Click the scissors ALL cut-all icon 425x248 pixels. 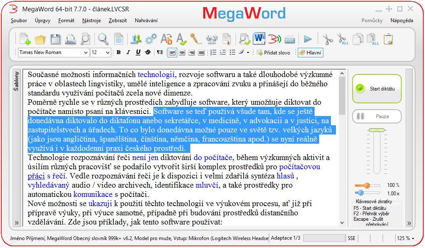343,39
